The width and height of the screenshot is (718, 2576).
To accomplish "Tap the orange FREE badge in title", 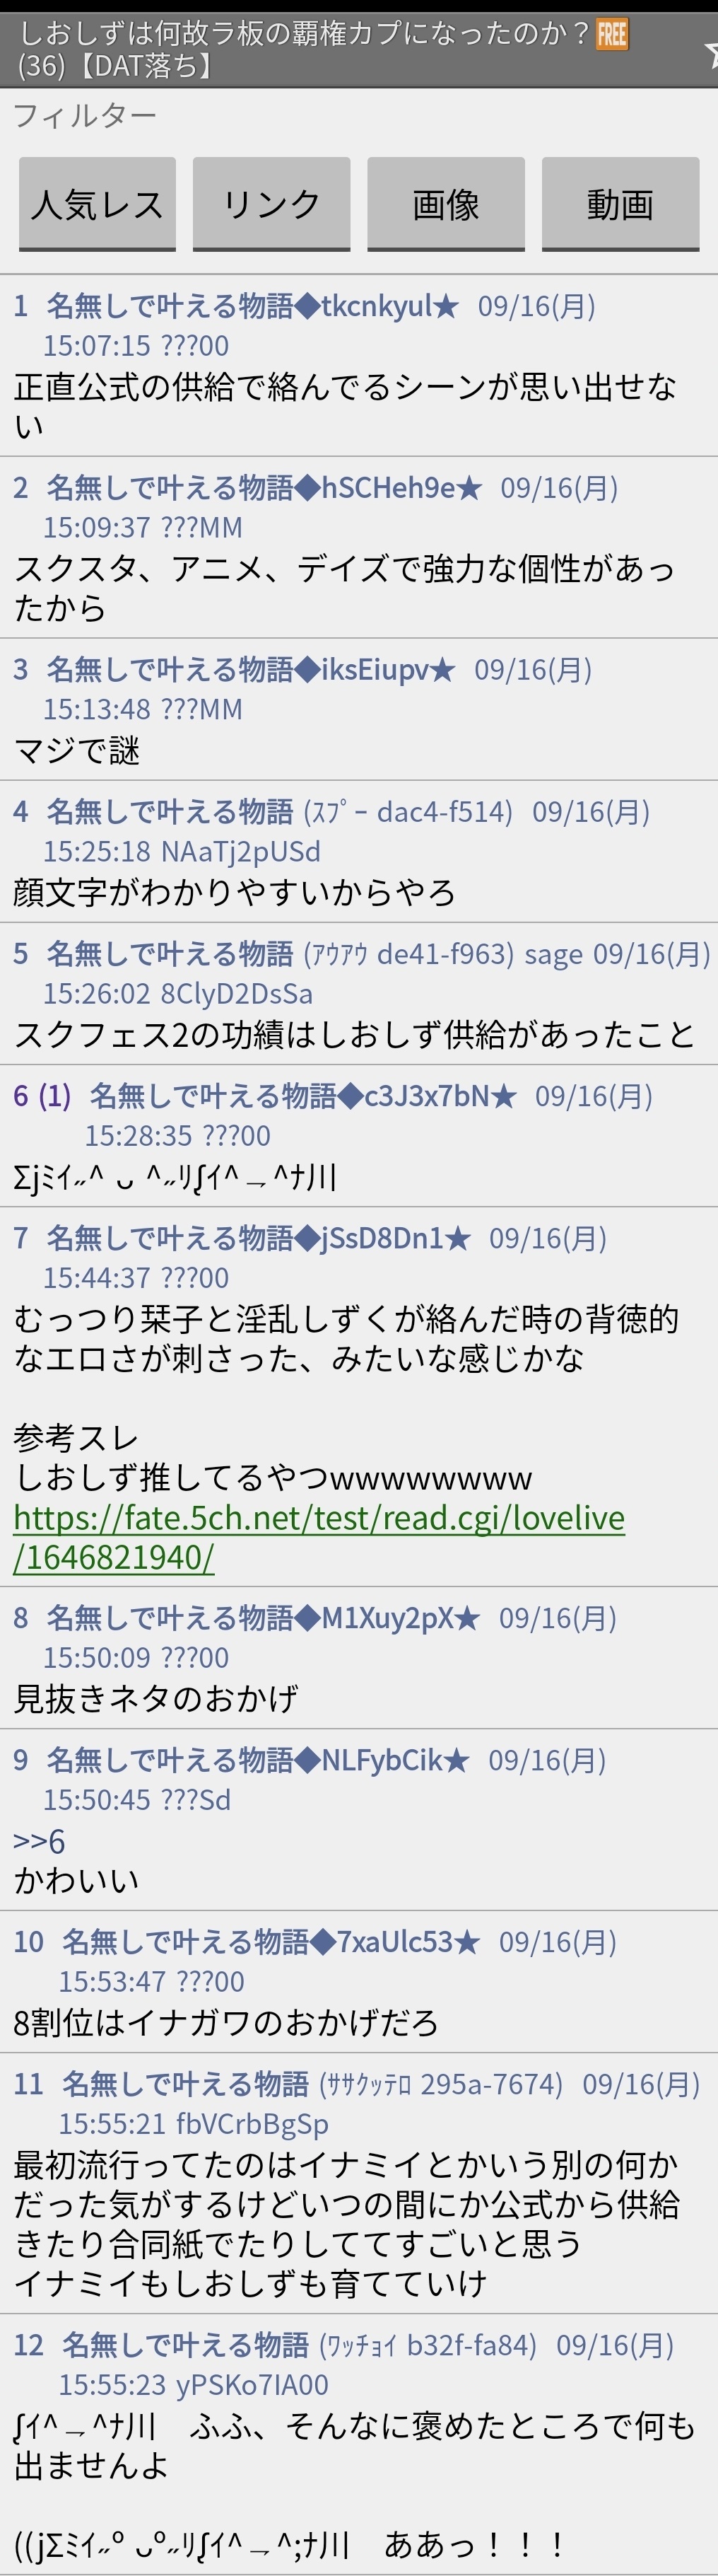I will pyautogui.click(x=611, y=34).
